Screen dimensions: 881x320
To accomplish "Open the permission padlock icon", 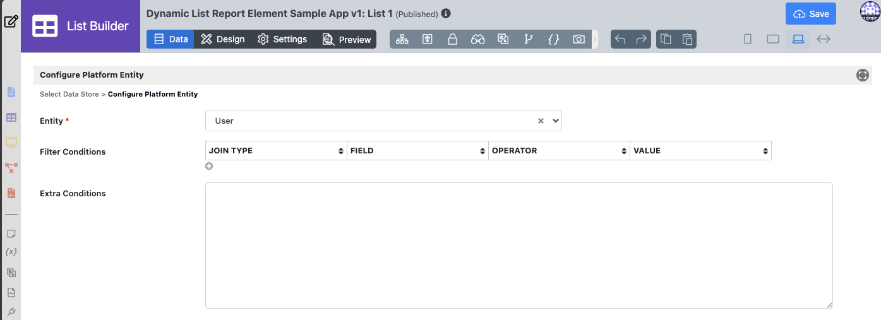I will (452, 39).
